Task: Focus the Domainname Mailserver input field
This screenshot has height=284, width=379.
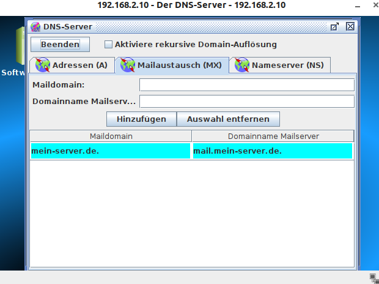Action: [247, 101]
